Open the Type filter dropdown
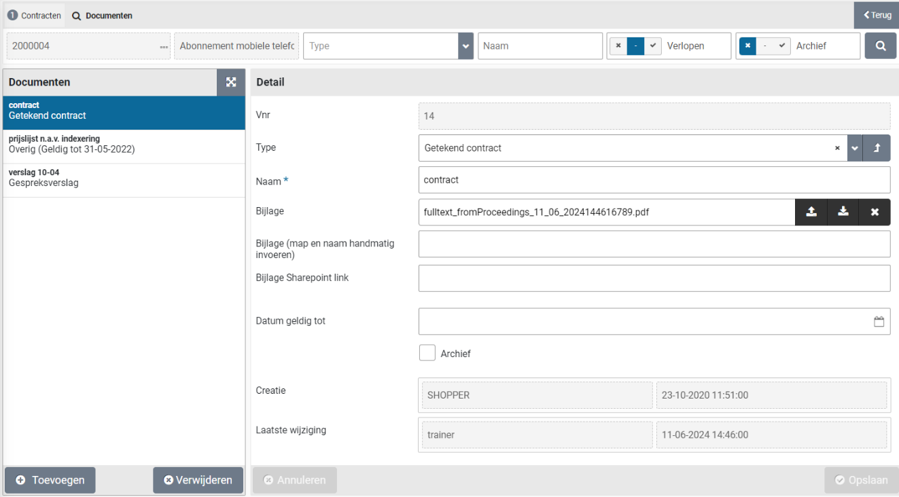Screen dimensions: 899x497 (465, 46)
